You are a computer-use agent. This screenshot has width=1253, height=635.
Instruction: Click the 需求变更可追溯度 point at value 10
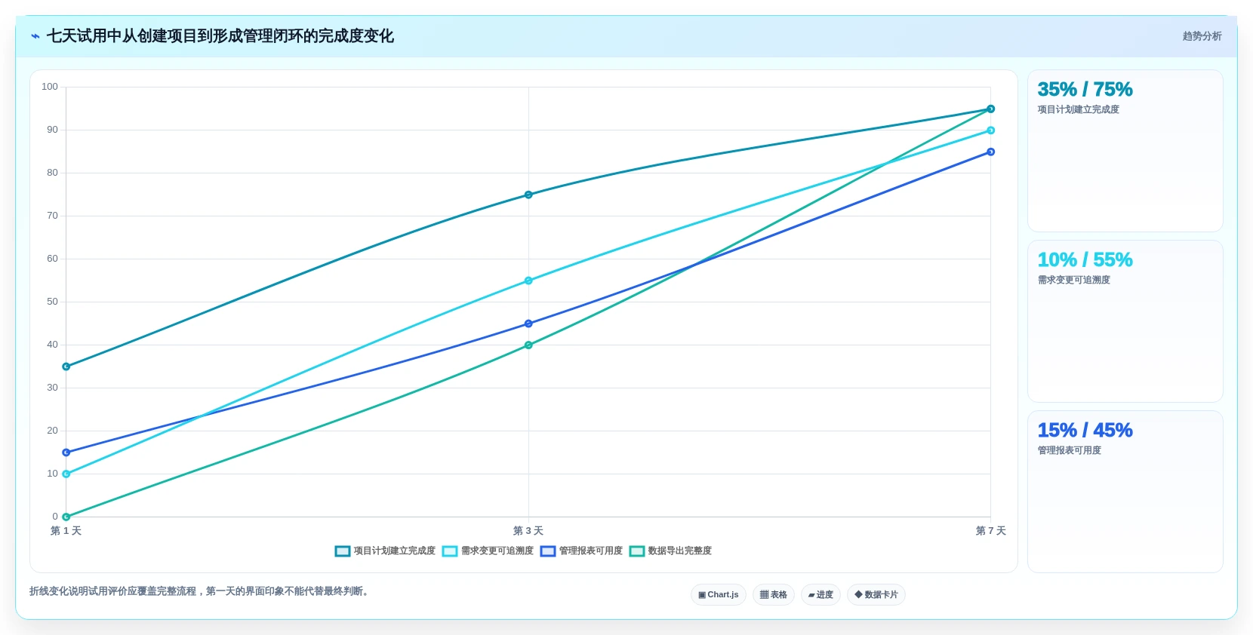[66, 474]
